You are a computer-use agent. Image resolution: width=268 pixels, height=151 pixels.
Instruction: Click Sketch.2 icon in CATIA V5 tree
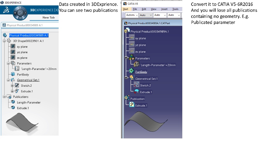pos(137,84)
